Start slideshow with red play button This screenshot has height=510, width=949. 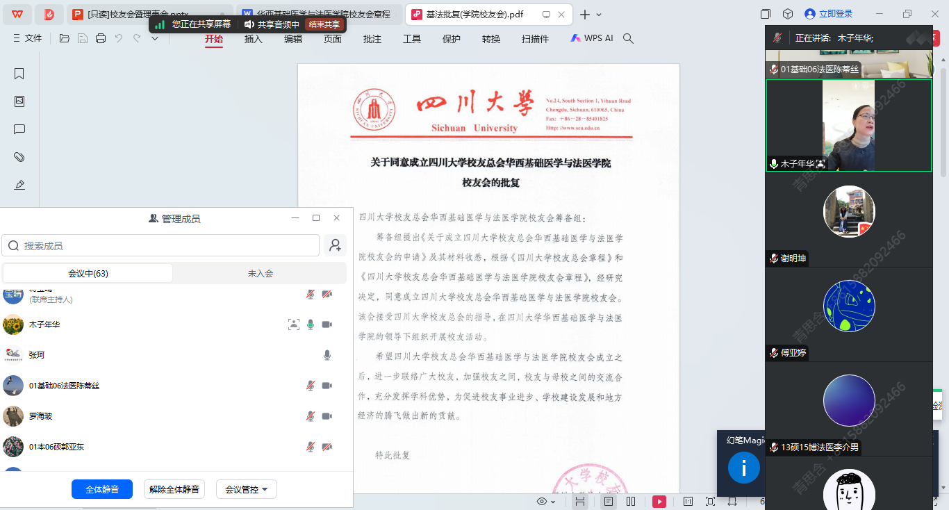(x=659, y=501)
